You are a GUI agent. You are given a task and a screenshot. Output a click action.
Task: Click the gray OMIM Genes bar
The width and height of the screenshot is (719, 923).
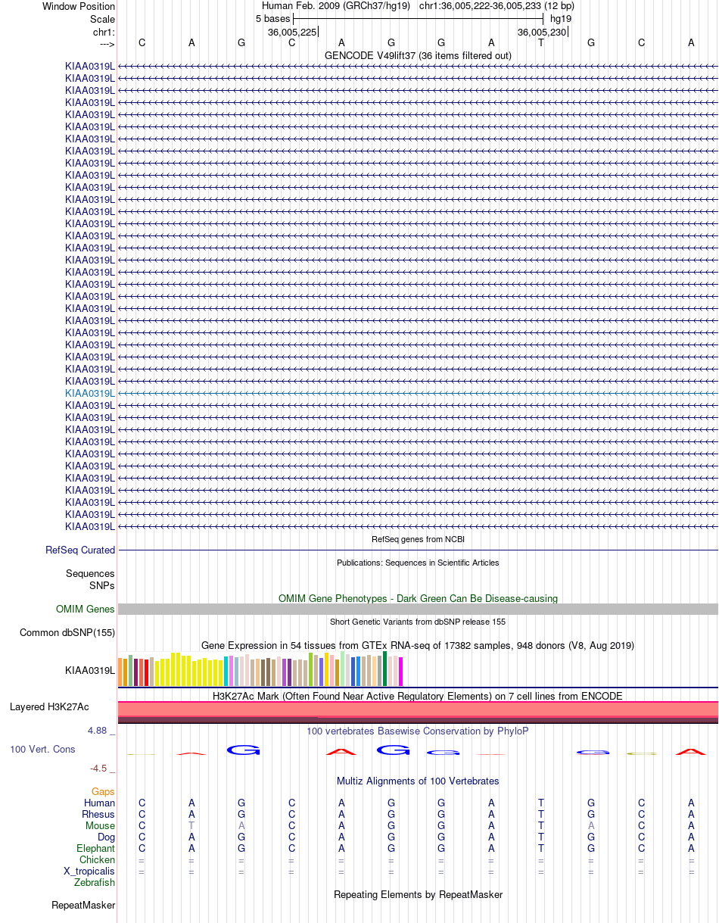pyautogui.click(x=418, y=610)
